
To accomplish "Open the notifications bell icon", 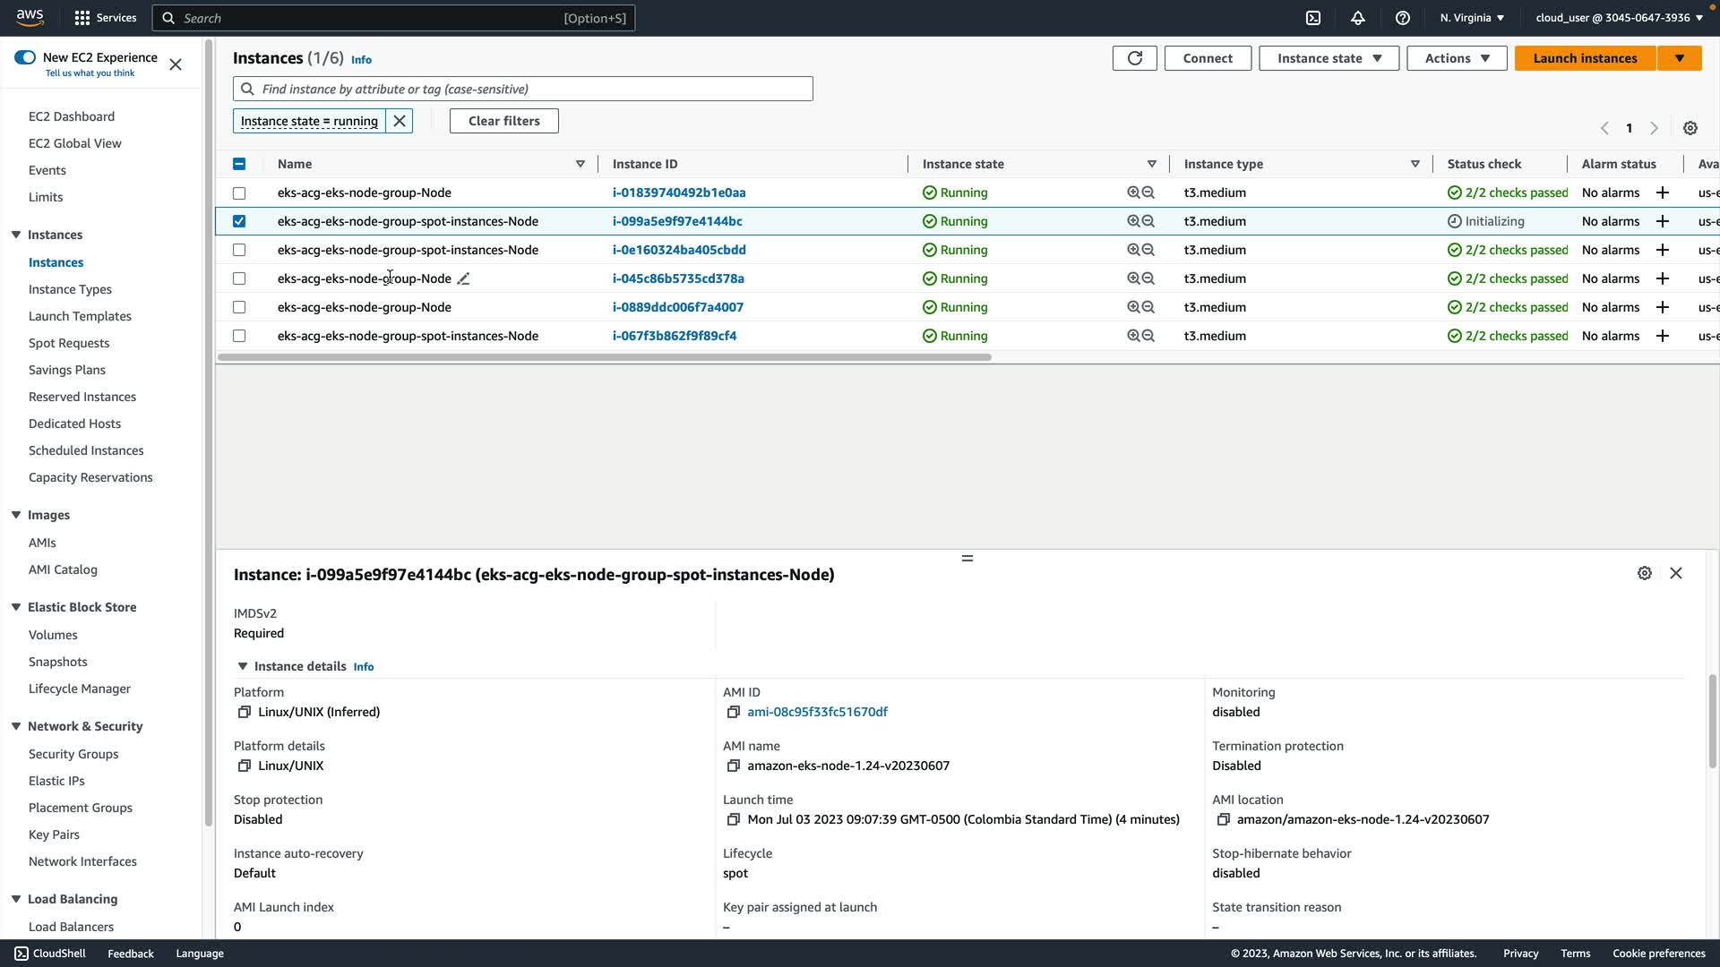I will [x=1358, y=18].
